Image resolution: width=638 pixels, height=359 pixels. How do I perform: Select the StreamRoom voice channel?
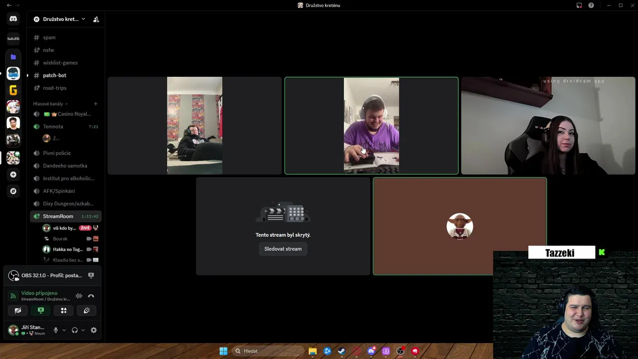click(x=66, y=216)
